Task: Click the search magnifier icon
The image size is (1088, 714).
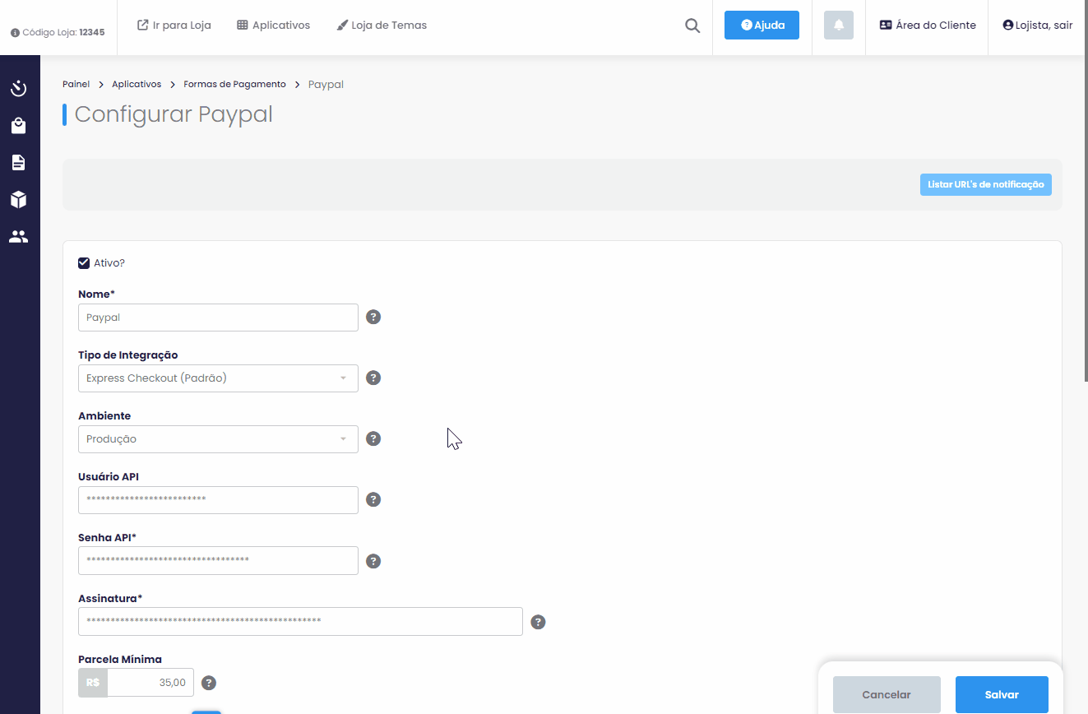Action: (x=692, y=25)
